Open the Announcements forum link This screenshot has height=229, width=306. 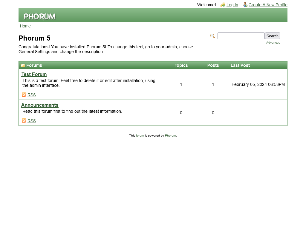[x=40, y=105]
